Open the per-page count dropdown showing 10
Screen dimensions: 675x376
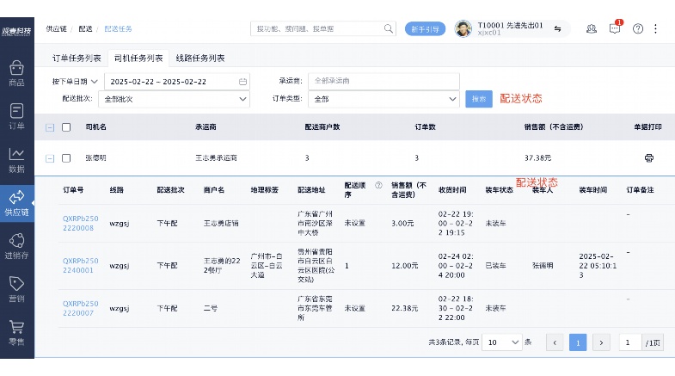pyautogui.click(x=502, y=342)
